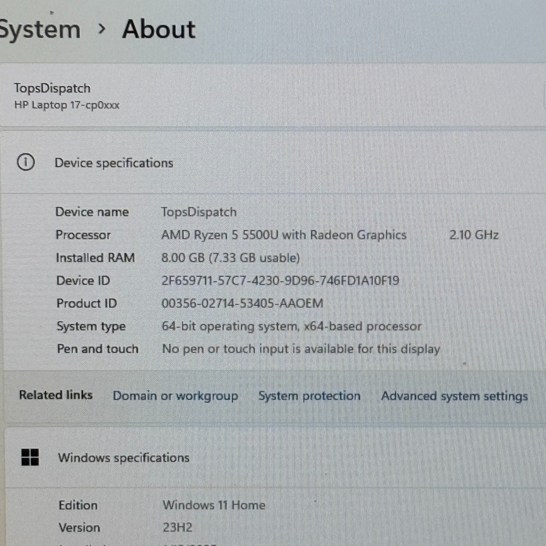Click the Windows 11 Home edition value
Image resolution: width=546 pixels, height=546 pixels.
(214, 505)
